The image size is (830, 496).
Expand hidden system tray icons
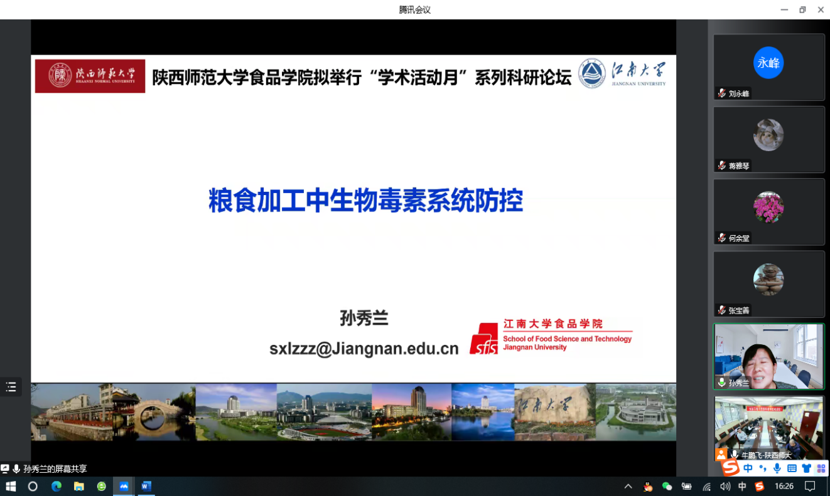[x=628, y=486]
